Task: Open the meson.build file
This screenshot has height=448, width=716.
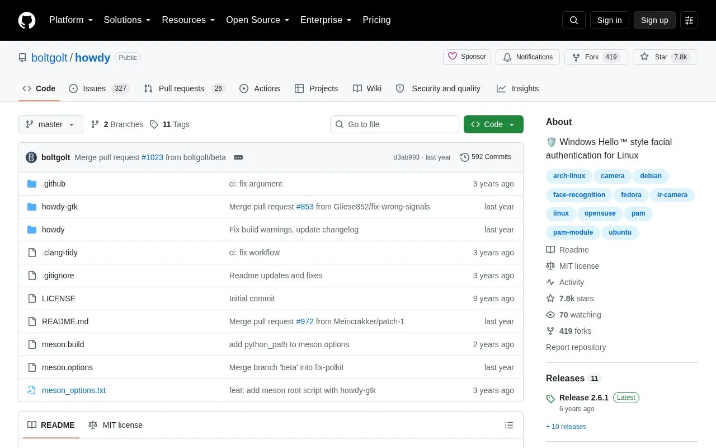Action: 63,344
